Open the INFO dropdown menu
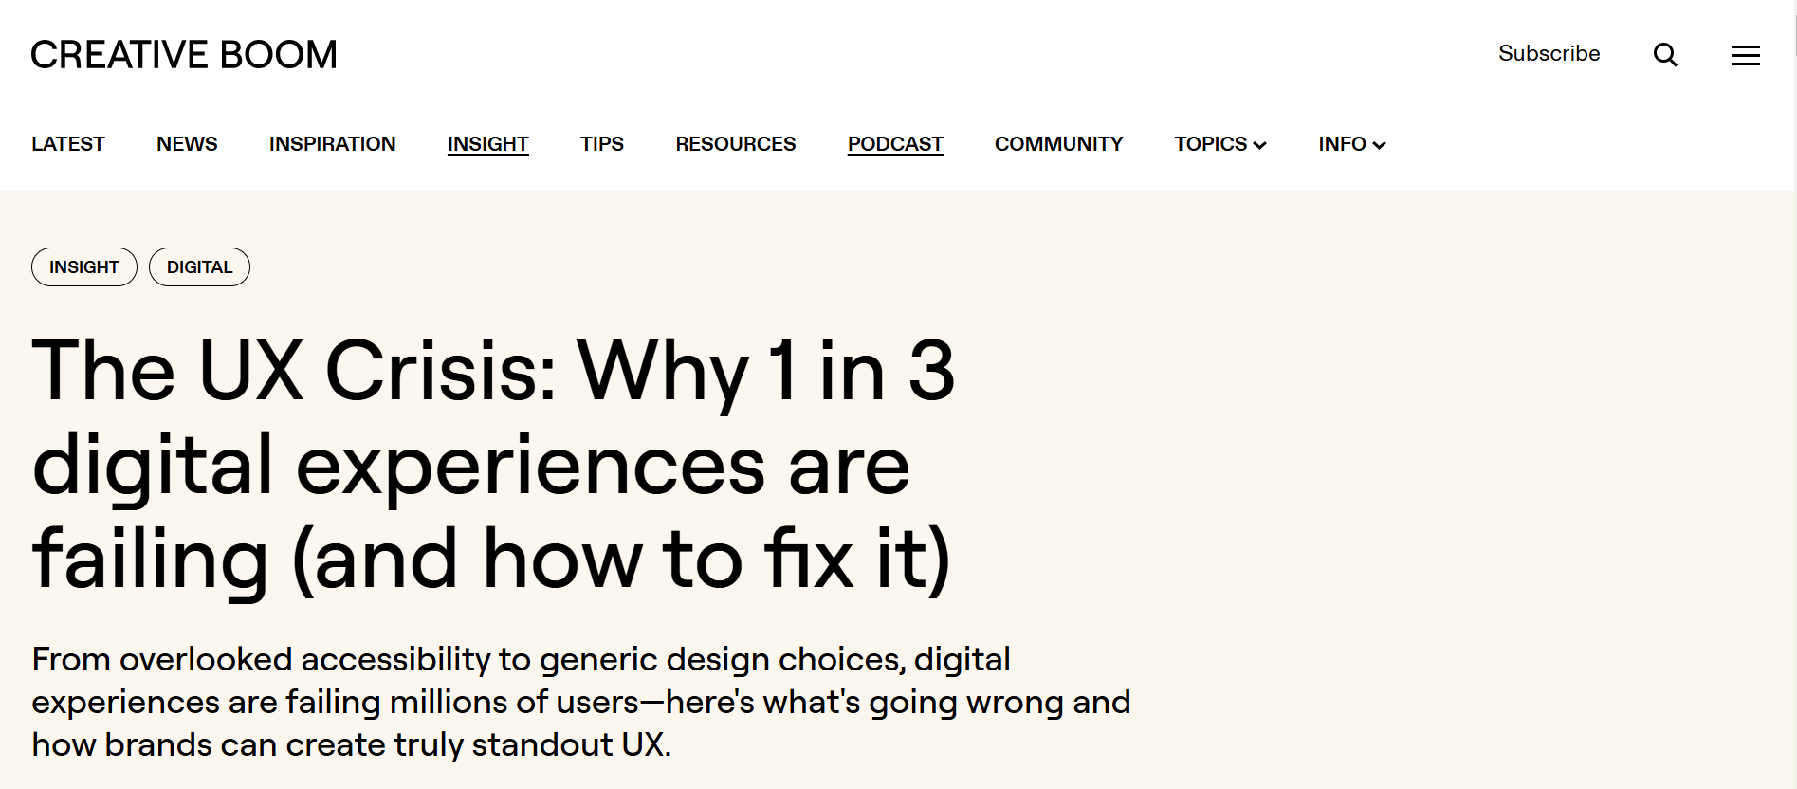Viewport: 1797px width, 789px height. (1342, 144)
